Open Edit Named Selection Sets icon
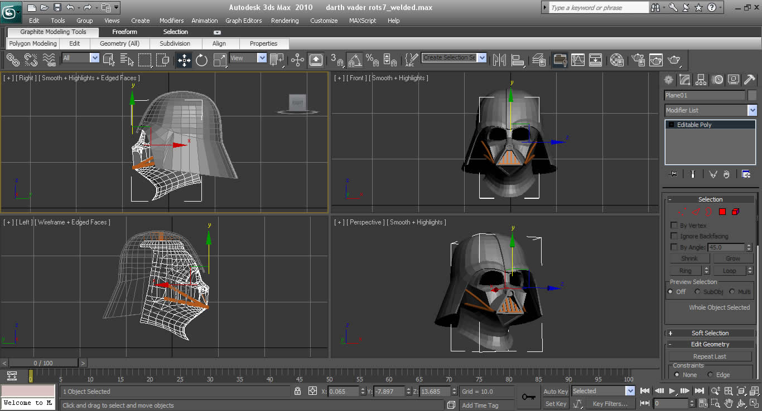The image size is (762, 411). [x=412, y=59]
